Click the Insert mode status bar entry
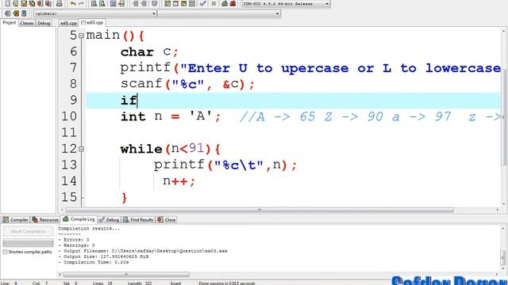This screenshot has width=508, height=285. [x=176, y=283]
